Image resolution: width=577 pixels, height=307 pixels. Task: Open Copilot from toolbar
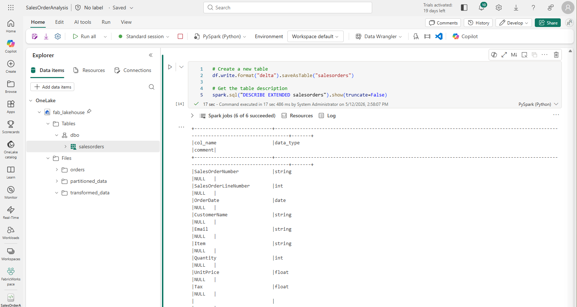pos(465,36)
